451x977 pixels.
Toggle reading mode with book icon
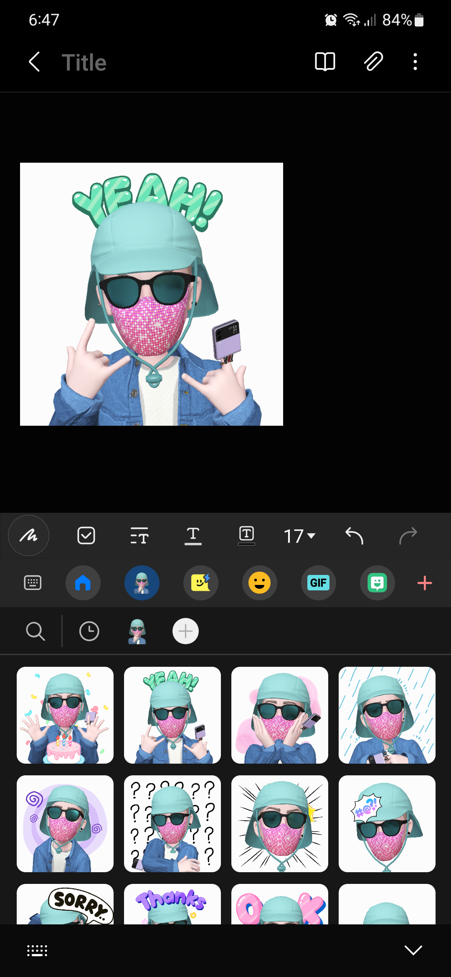tap(325, 62)
